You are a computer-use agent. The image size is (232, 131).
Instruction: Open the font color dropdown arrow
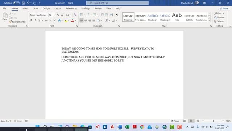(x=75, y=20)
